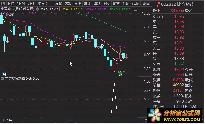Select the 卖二 price 15.93
The width and height of the screenshot is (205, 124).
tap(179, 32)
